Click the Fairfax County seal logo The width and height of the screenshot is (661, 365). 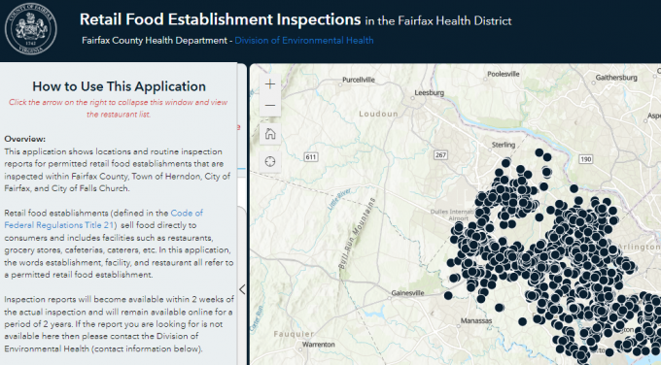pos(31,29)
